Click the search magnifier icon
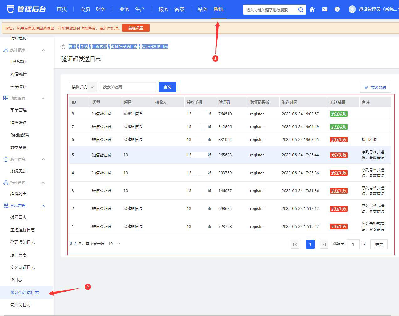Image resolution: width=399 pixels, height=316 pixels. (300, 10)
